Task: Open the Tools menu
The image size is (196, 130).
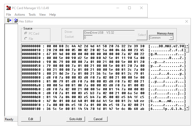Action: [x=32, y=15]
